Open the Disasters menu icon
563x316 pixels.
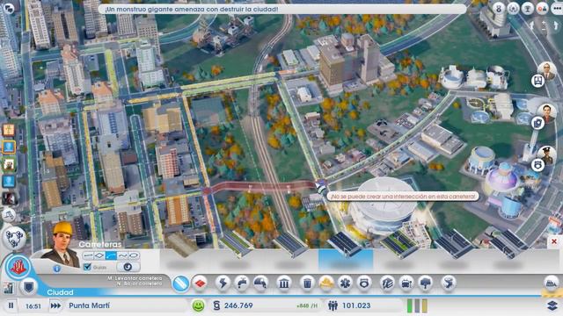click(448, 283)
